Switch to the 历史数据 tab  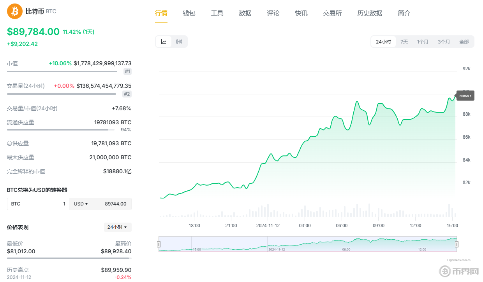point(369,13)
